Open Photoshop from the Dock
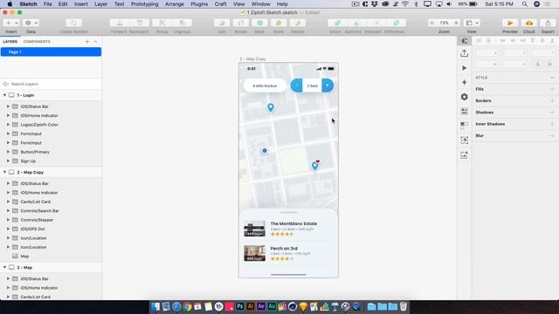Screen dimensions: 559x314 coord(240,306)
